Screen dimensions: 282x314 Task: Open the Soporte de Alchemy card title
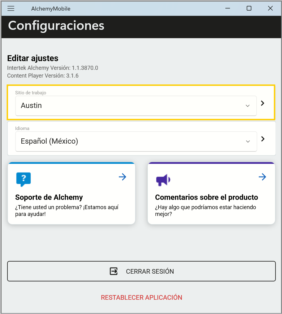point(49,197)
